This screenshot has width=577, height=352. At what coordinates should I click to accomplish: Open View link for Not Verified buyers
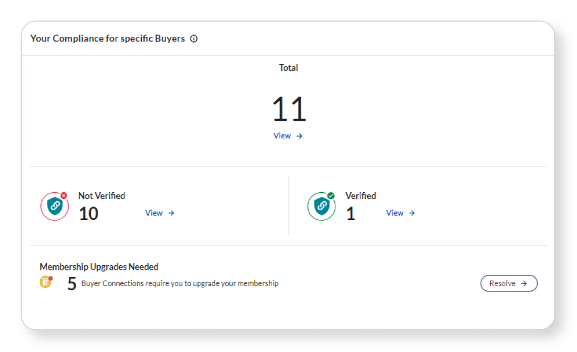(x=154, y=213)
